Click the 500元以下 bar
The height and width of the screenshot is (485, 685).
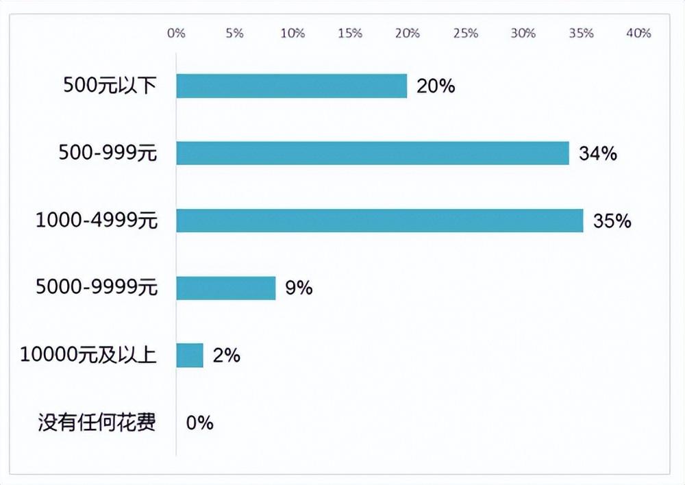[x=292, y=86]
